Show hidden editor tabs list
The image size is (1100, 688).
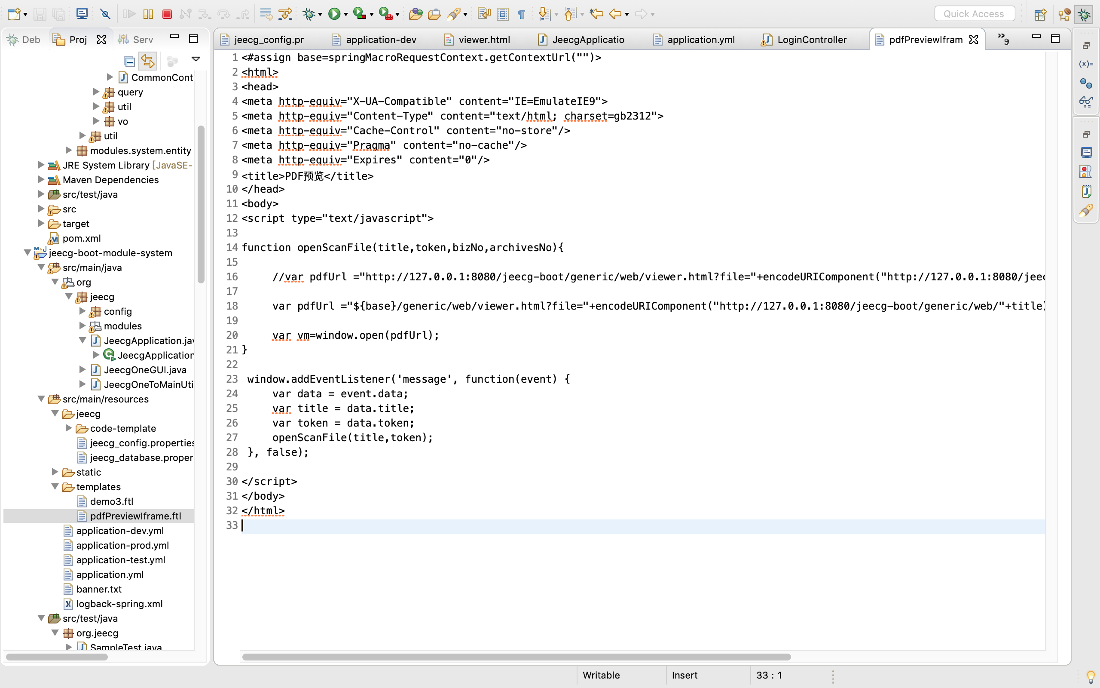pos(1003,39)
